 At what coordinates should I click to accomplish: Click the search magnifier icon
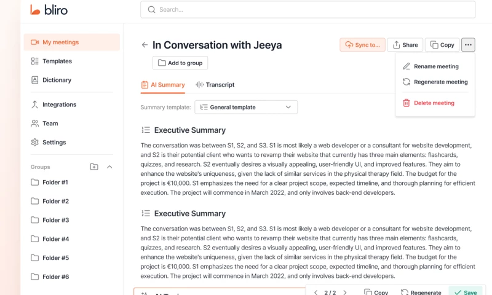tap(151, 10)
